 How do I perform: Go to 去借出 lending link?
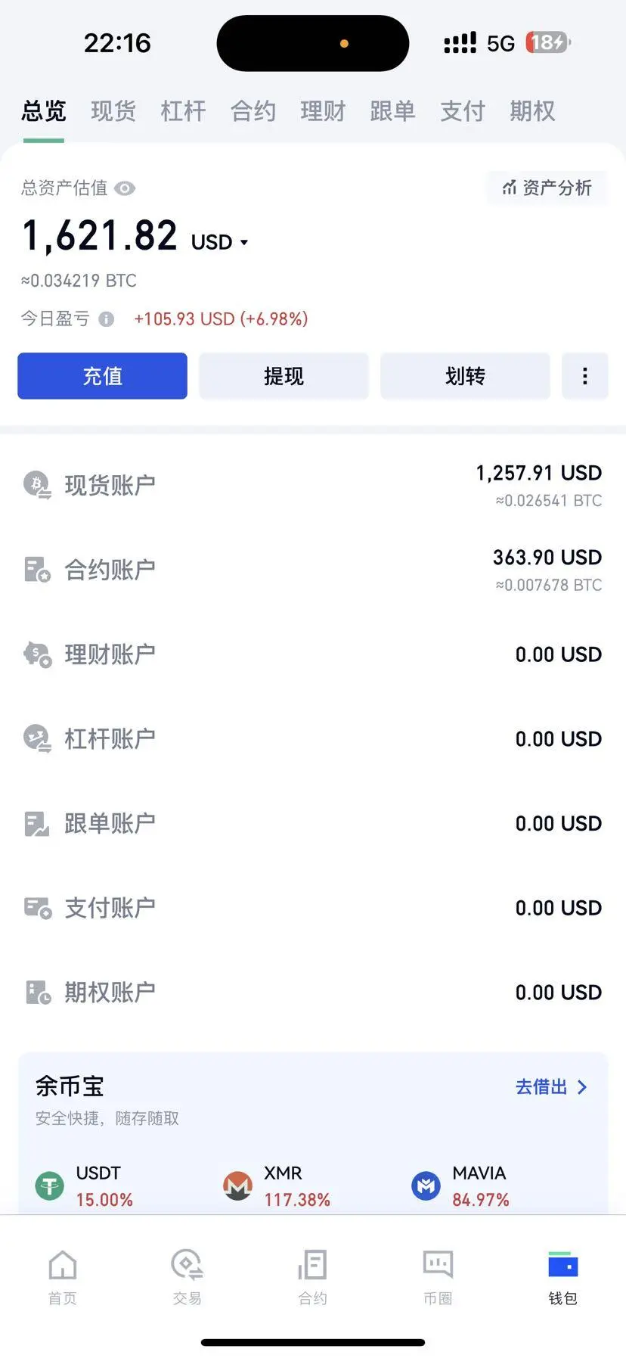pos(551,1087)
